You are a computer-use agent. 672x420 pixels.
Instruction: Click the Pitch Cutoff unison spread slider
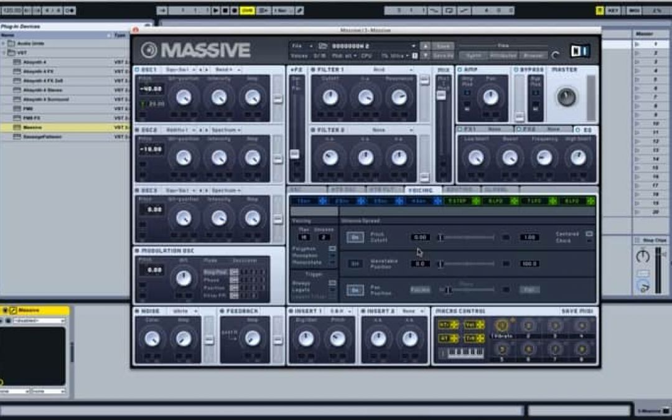pos(467,238)
